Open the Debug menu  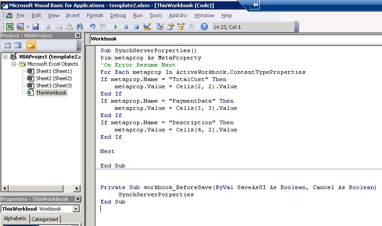click(118, 15)
